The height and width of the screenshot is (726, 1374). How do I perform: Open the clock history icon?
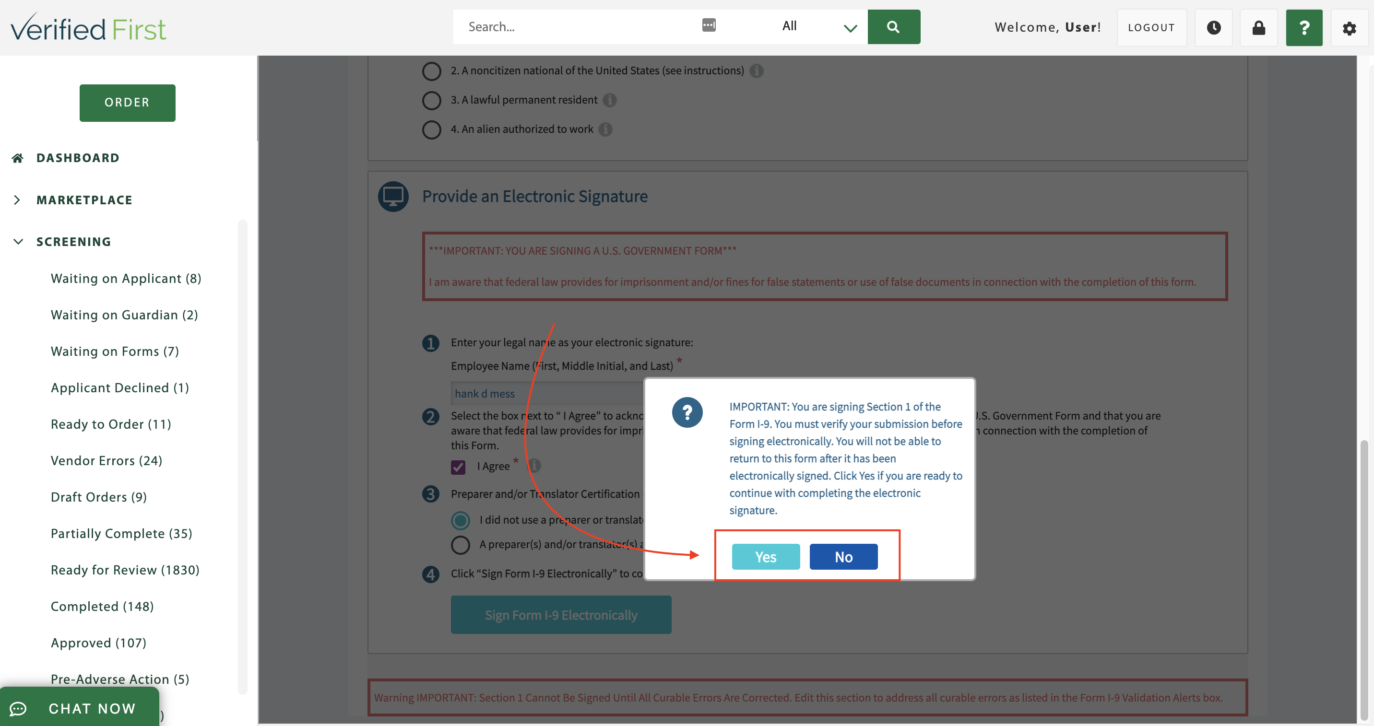pyautogui.click(x=1213, y=28)
